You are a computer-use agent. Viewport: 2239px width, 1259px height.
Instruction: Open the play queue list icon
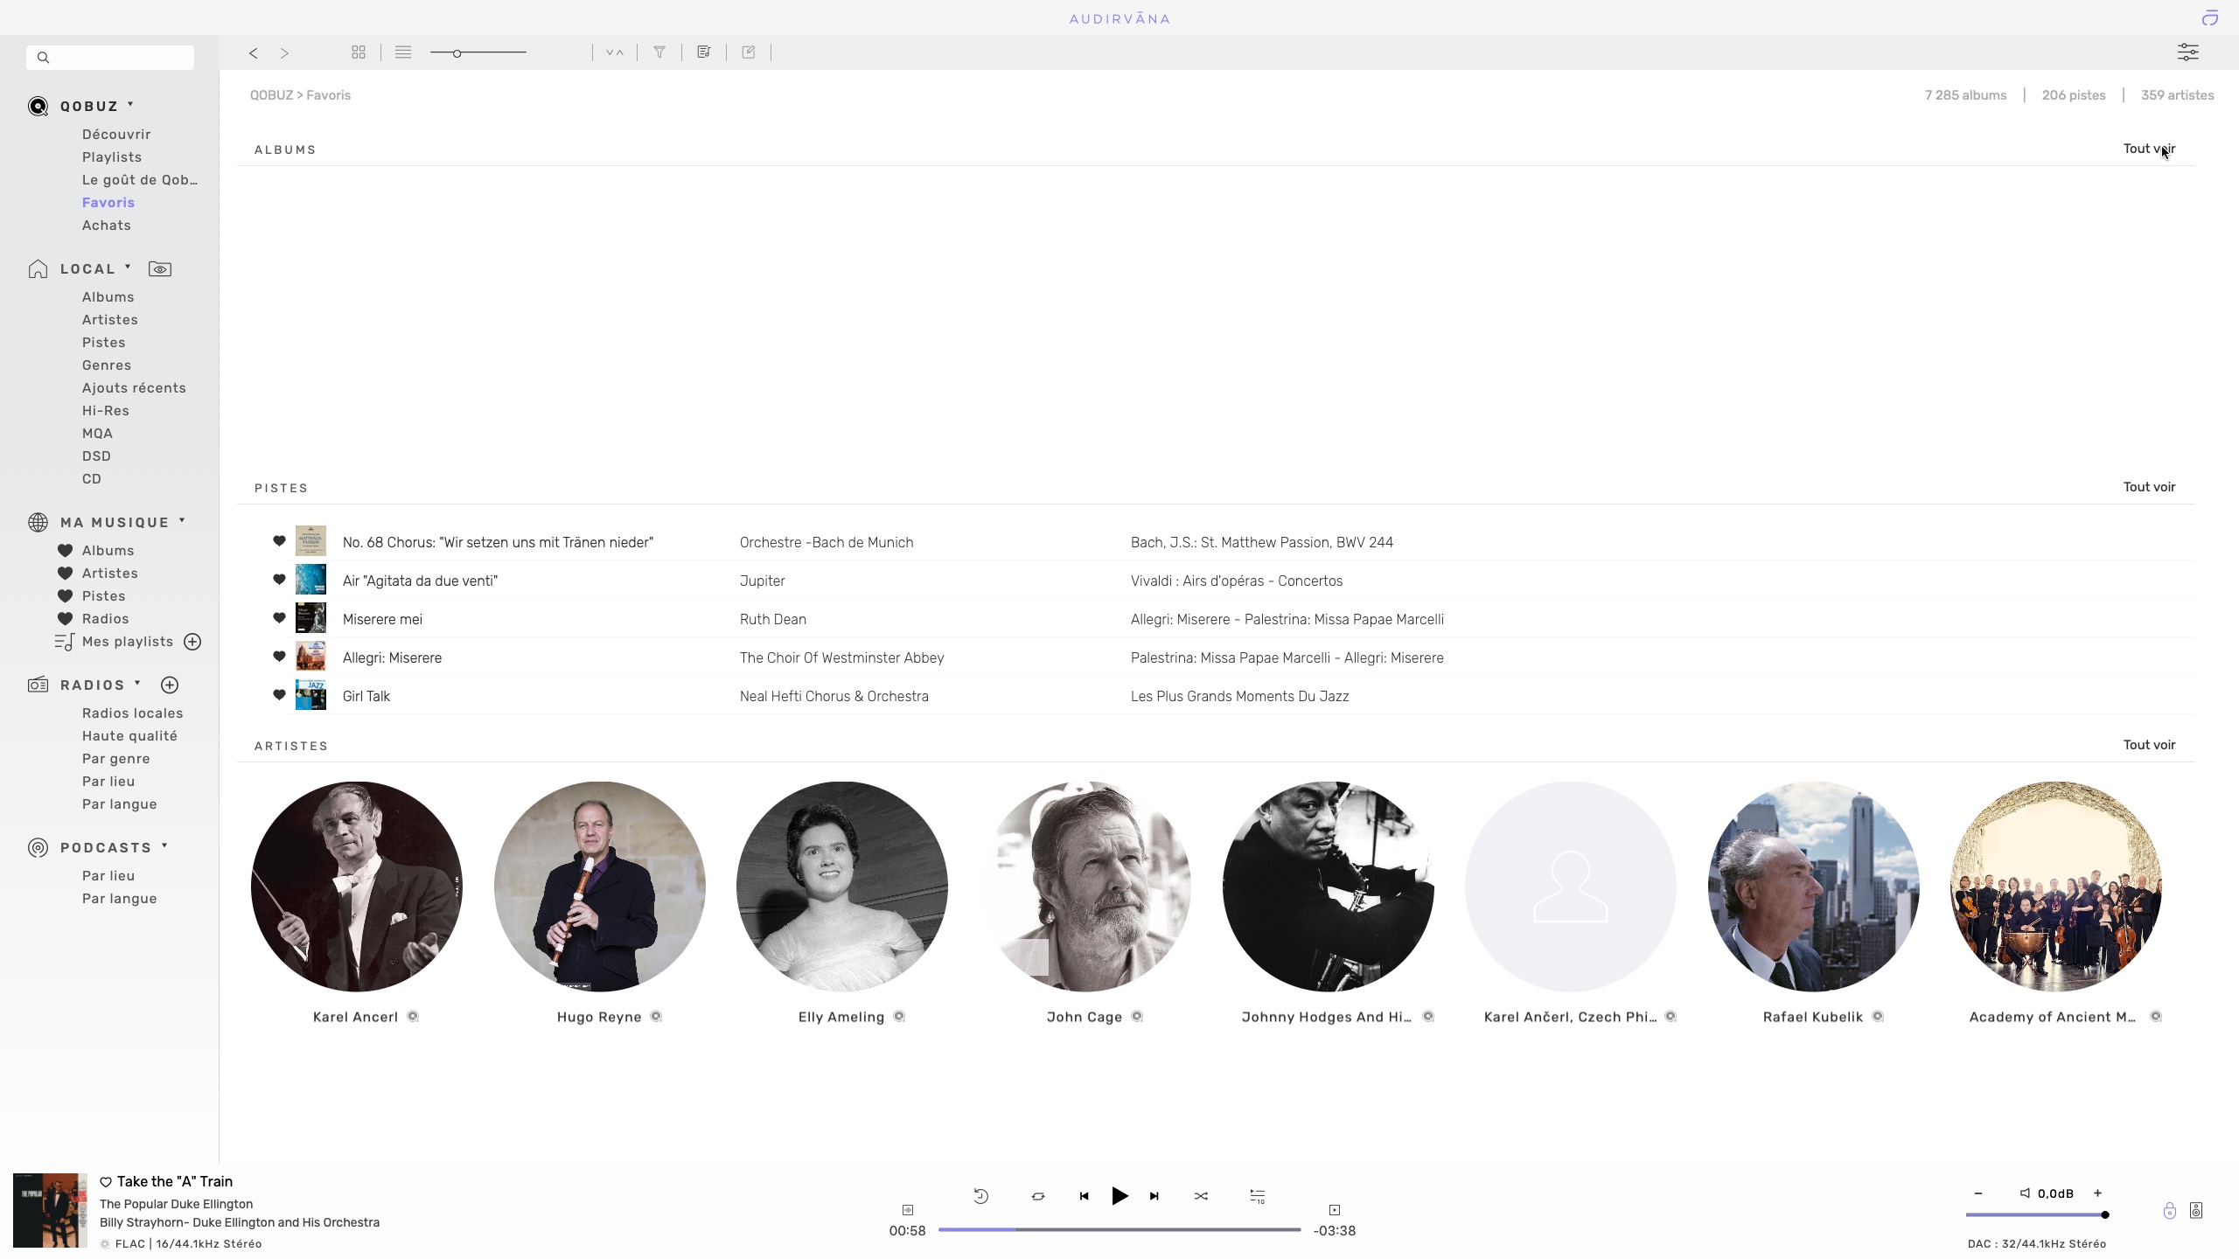click(x=704, y=52)
